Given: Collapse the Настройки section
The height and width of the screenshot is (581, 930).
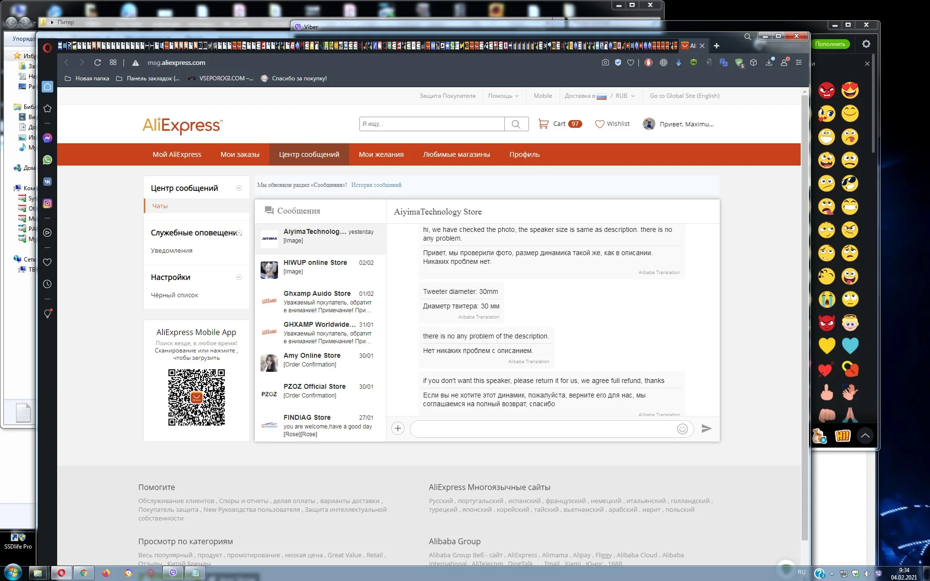Looking at the screenshot, I should [239, 277].
